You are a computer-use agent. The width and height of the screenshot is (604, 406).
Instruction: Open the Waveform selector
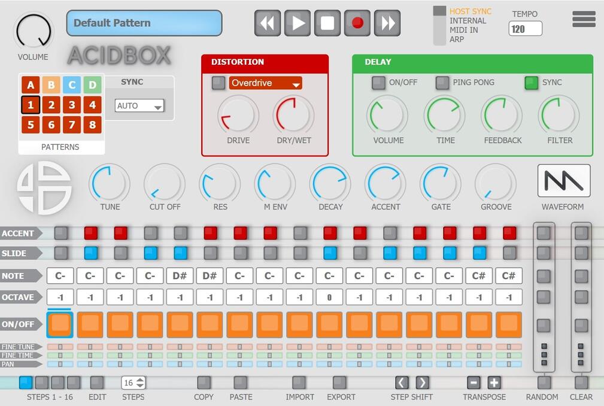(x=563, y=179)
